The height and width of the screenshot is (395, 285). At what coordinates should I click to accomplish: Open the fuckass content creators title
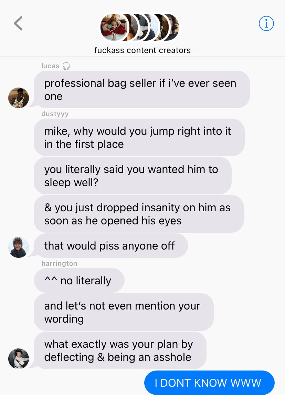click(x=142, y=50)
